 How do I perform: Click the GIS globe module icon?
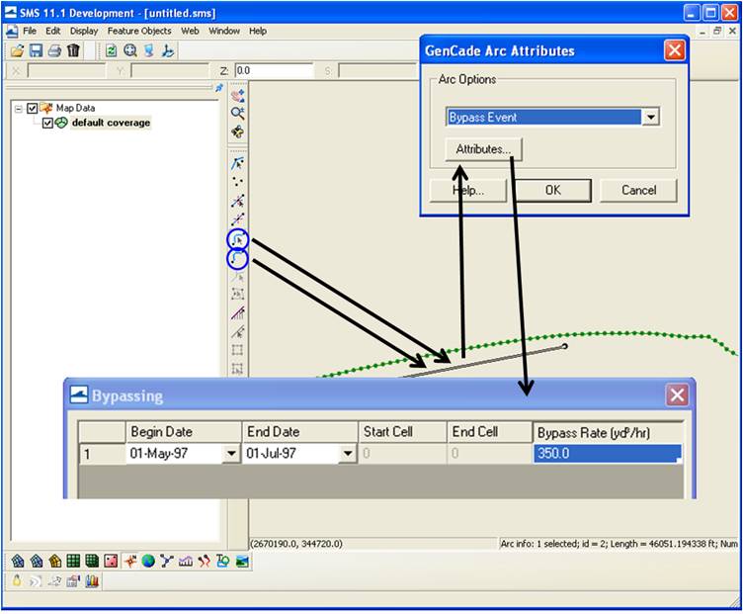click(x=148, y=562)
